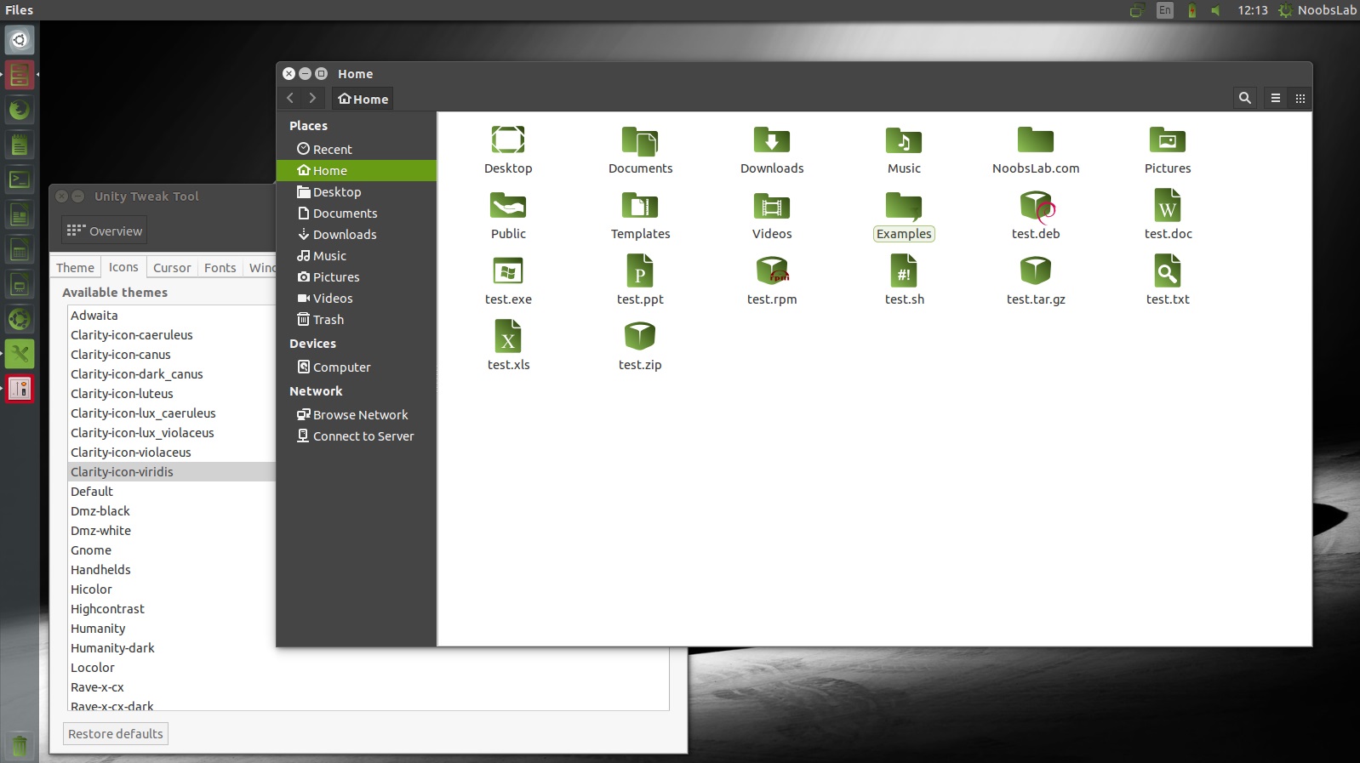The height and width of the screenshot is (763, 1360).
Task: Open the Music folder icon
Action: 904,140
